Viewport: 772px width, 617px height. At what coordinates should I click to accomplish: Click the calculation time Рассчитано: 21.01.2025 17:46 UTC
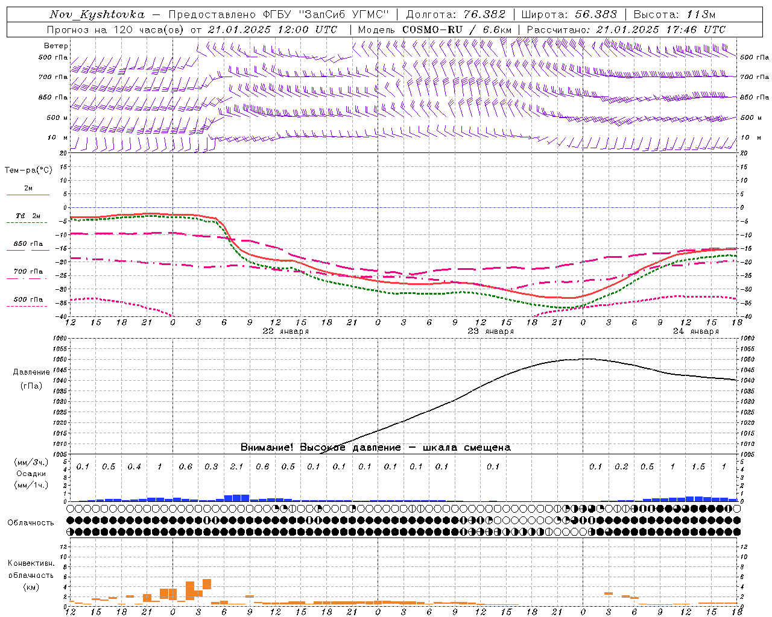pos(626,30)
